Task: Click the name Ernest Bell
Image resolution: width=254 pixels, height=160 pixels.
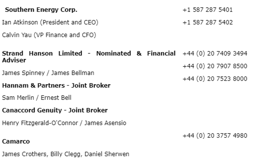Action: (x=56, y=98)
